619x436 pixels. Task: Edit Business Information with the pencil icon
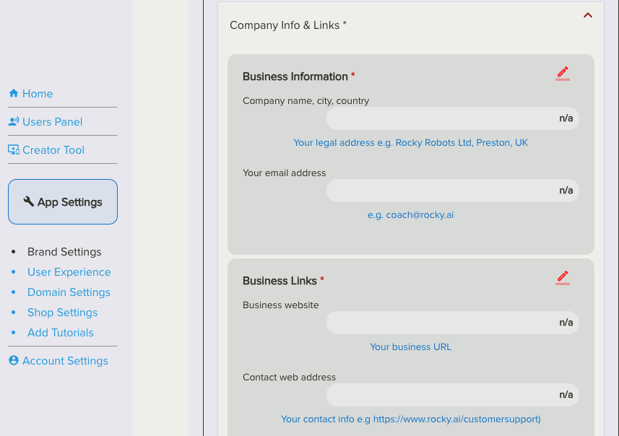pos(563,73)
